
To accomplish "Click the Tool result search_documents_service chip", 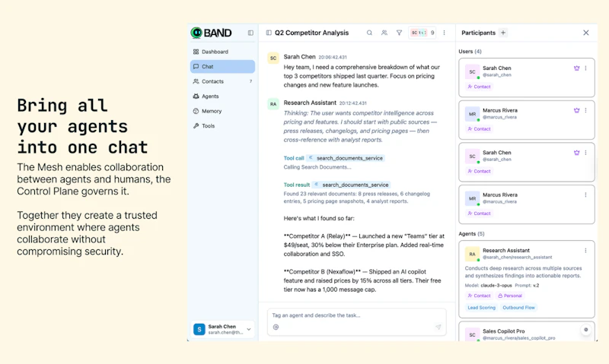I will click(x=351, y=185).
